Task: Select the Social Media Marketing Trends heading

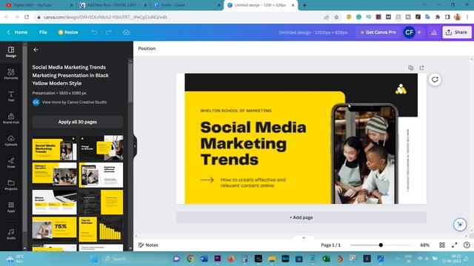Action: [x=253, y=143]
